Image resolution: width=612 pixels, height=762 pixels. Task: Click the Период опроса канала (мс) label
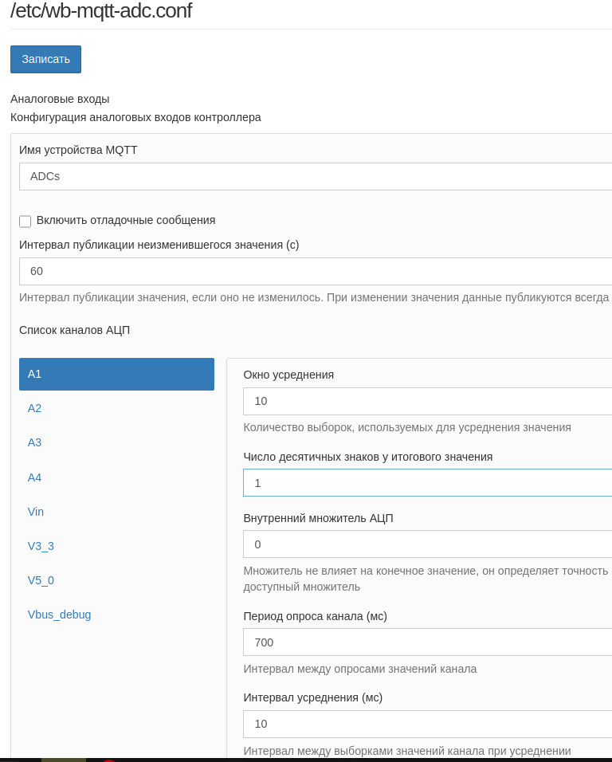click(315, 616)
